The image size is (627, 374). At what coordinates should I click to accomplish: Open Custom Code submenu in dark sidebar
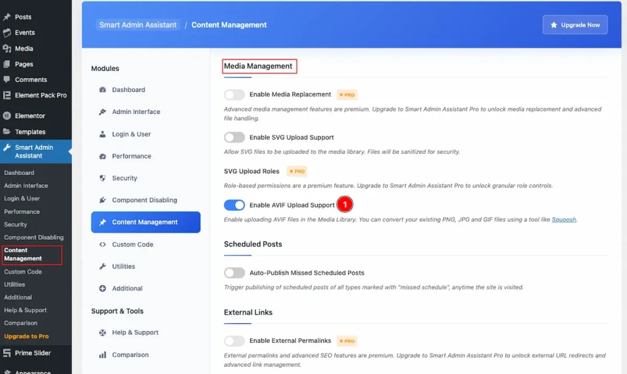tap(23, 271)
